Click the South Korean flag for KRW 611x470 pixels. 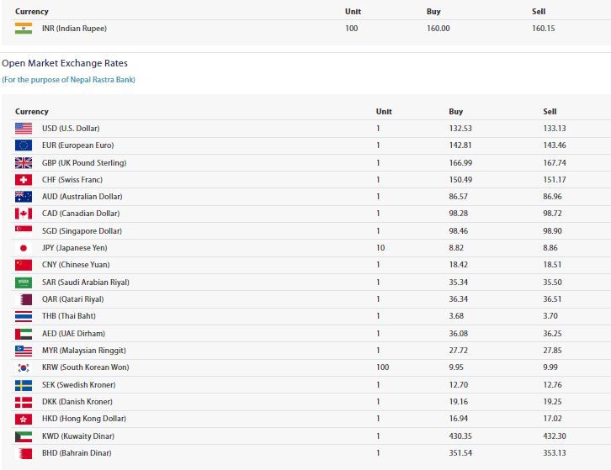point(24,367)
